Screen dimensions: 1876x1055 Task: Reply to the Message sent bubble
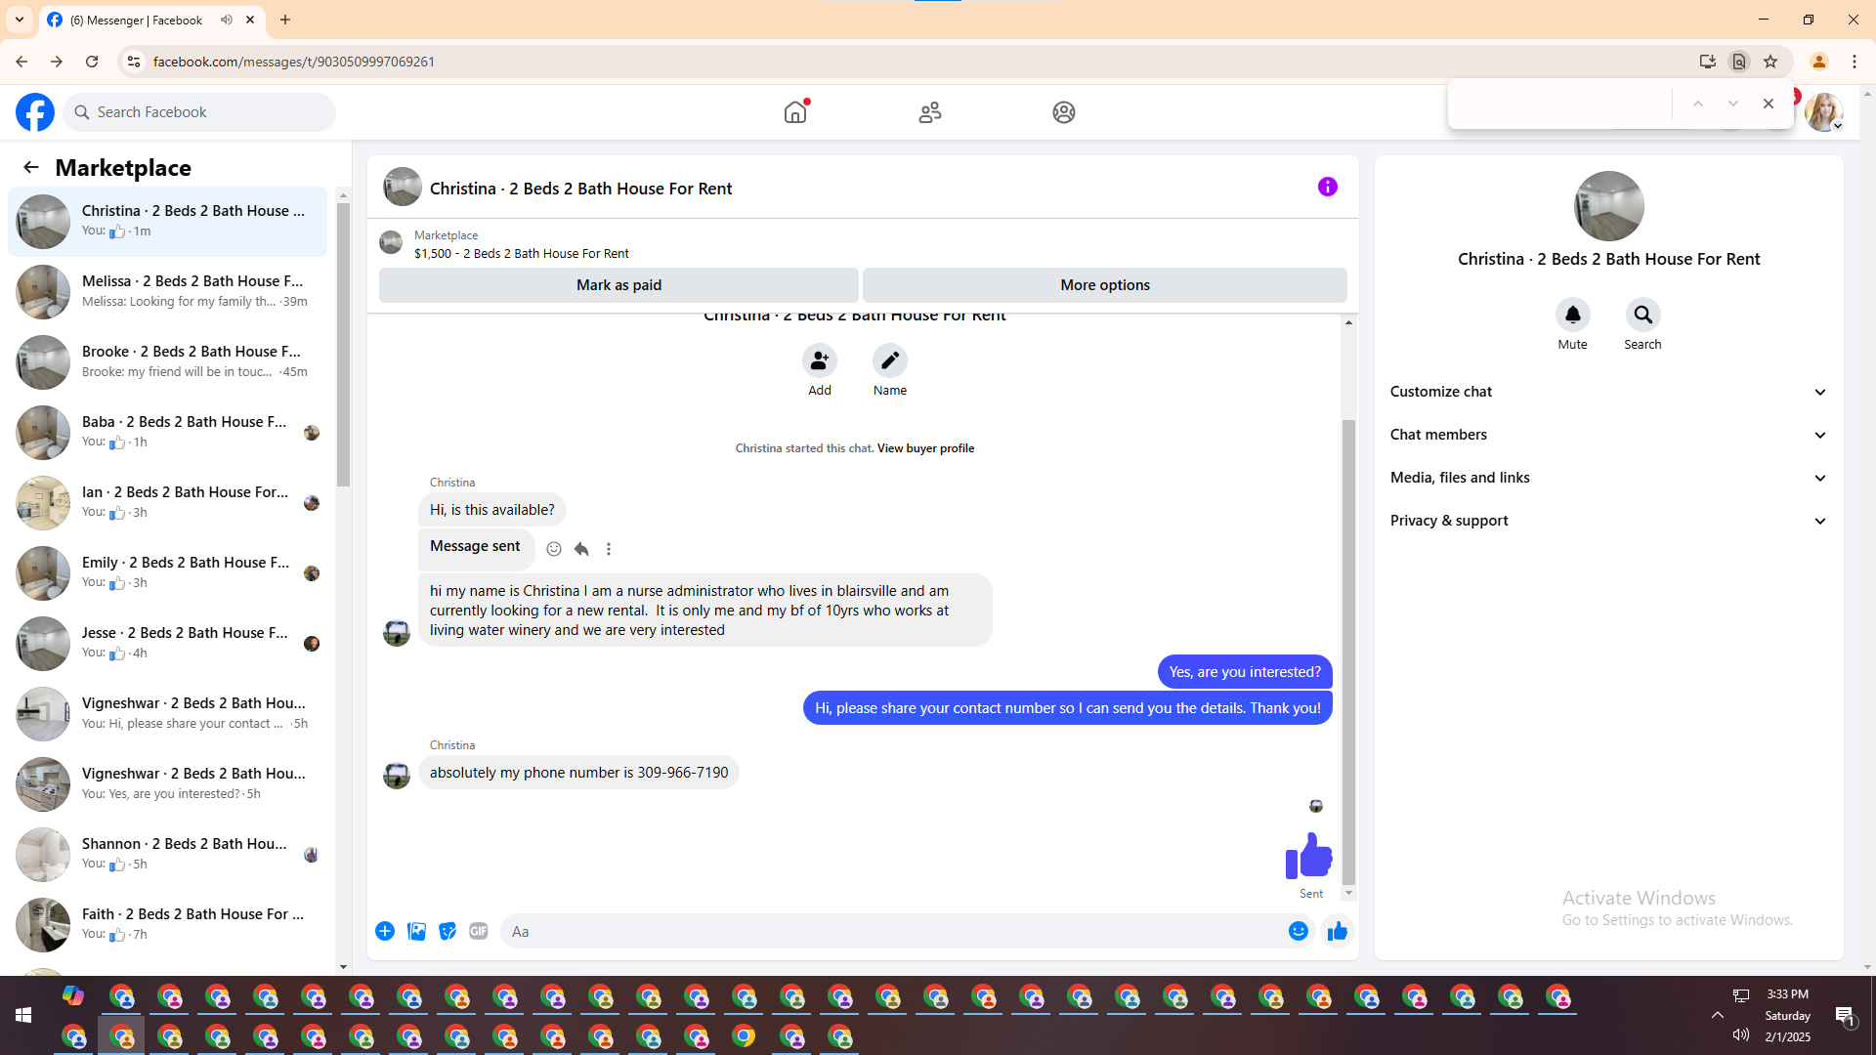click(581, 549)
